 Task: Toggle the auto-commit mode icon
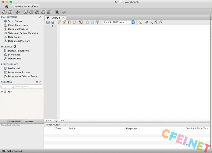(x=97, y=22)
